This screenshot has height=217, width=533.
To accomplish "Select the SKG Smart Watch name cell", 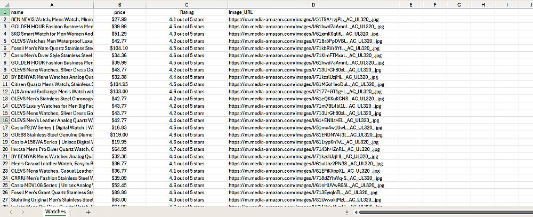I will [52, 34].
